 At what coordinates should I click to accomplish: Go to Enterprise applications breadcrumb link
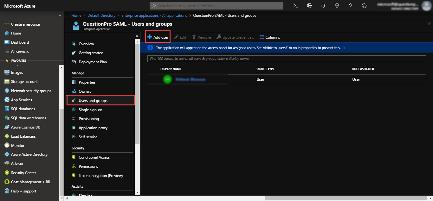pyautogui.click(x=154, y=16)
